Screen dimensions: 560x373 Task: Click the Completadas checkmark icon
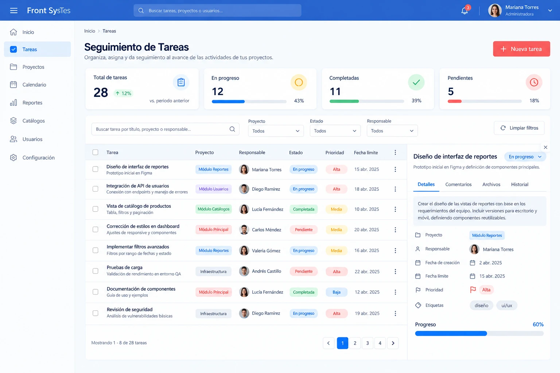point(416,82)
